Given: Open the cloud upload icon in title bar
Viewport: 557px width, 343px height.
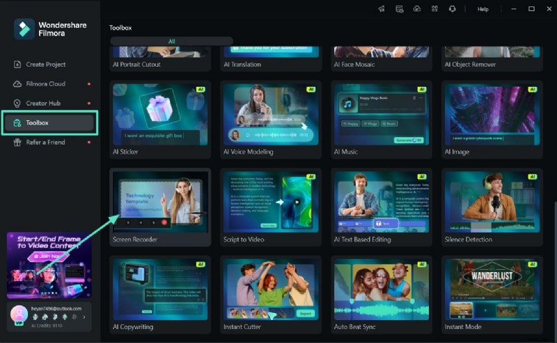Looking at the screenshot, I should [416, 9].
